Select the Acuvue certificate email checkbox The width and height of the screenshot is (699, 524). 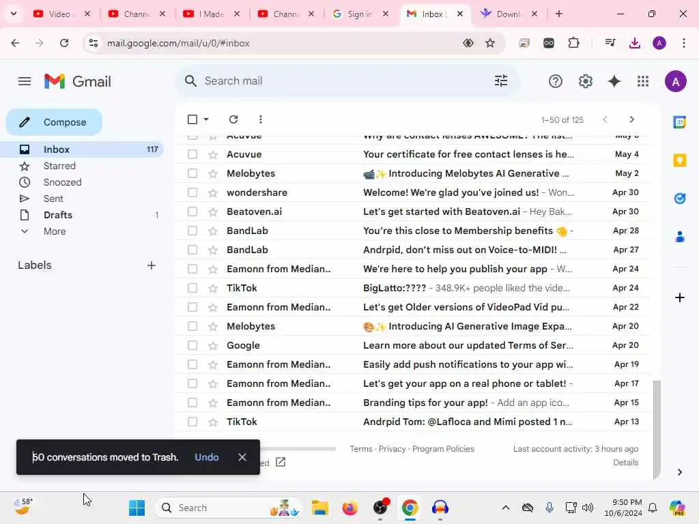click(192, 154)
